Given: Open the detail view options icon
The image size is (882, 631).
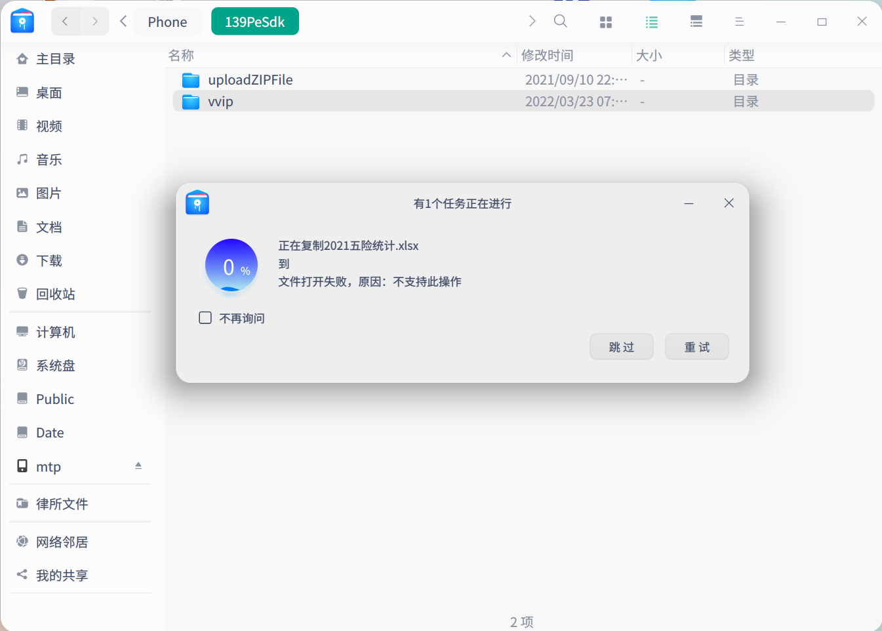Looking at the screenshot, I should coord(696,22).
